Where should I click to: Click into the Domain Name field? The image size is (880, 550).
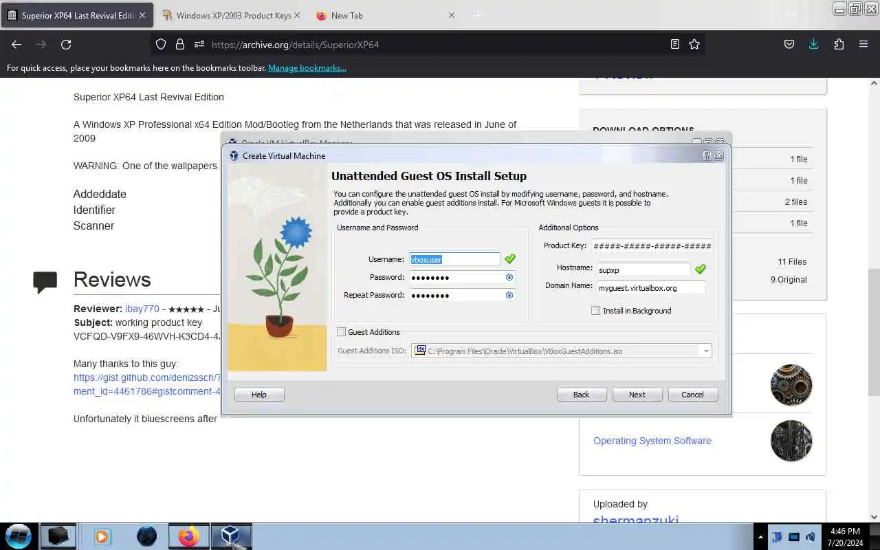coord(650,288)
